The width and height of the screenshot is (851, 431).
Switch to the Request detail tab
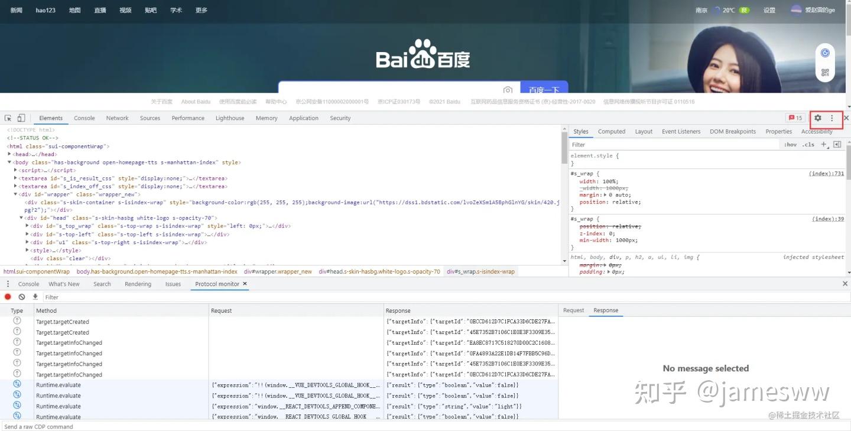573,310
